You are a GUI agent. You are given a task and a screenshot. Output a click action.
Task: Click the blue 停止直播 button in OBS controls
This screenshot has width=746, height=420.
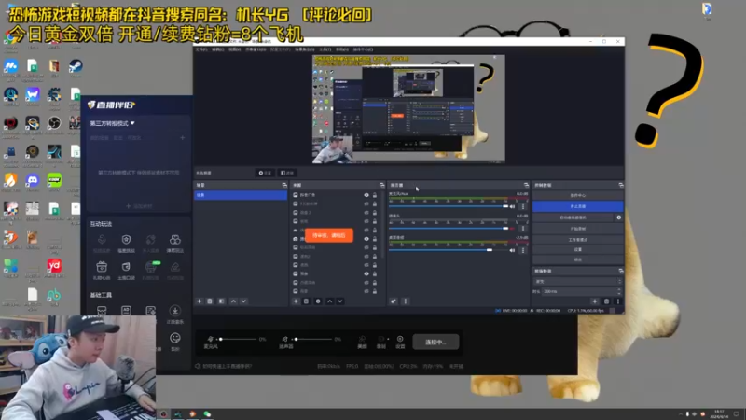click(577, 206)
